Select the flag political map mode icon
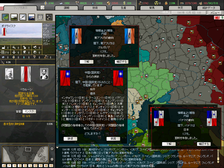 (x=9, y=165)
